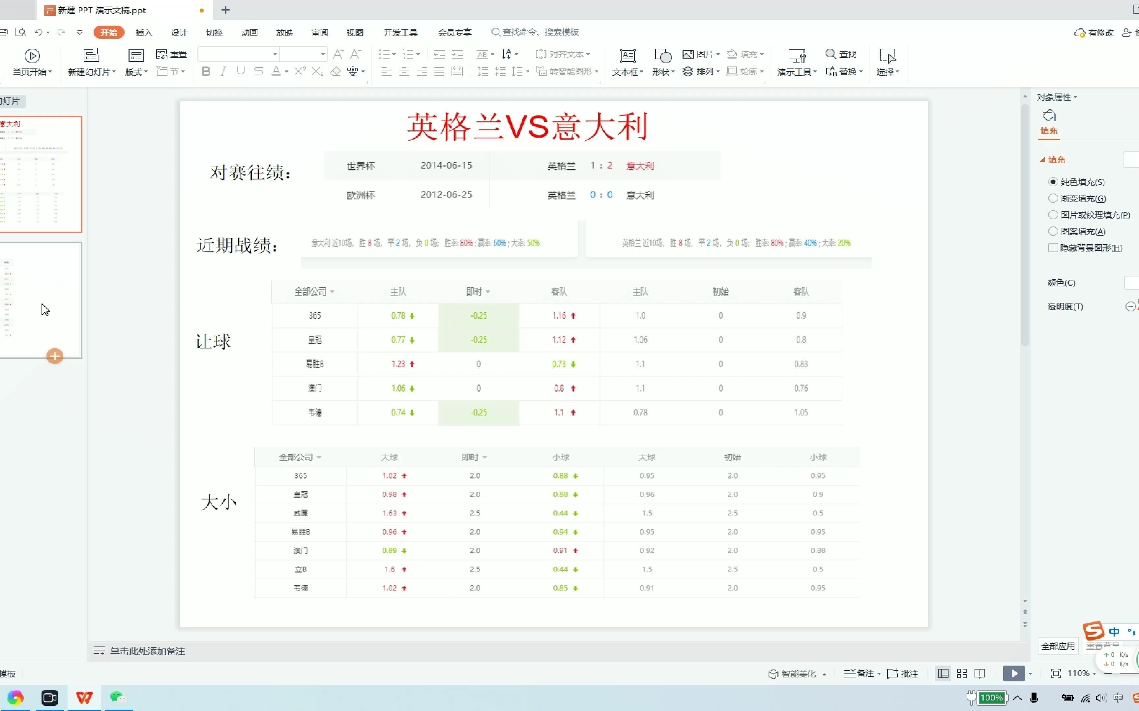Open WPS Office from the taskbar
The image size is (1139, 711).
coord(84,698)
